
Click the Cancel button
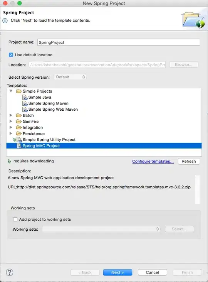tap(152, 272)
